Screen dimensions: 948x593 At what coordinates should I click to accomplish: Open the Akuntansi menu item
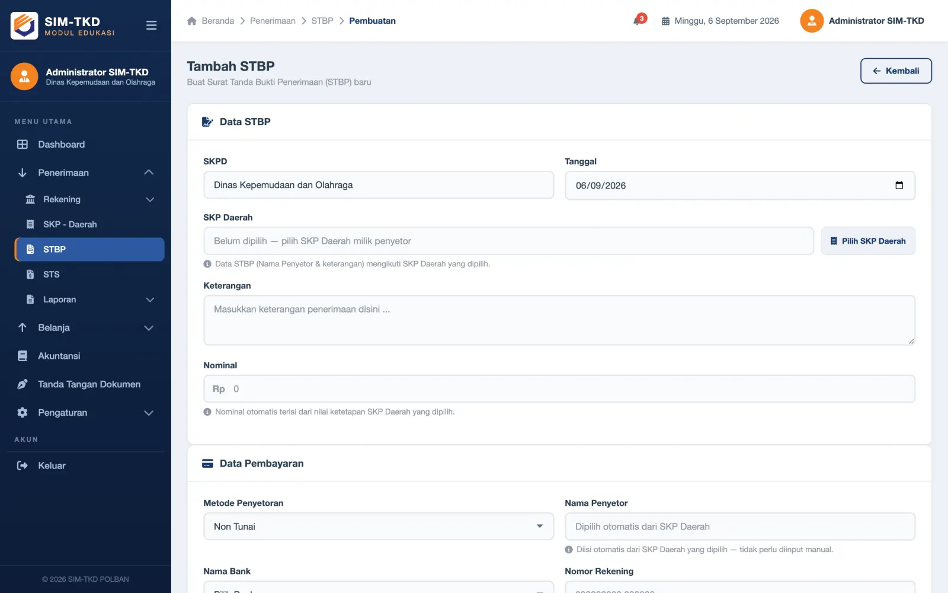click(x=85, y=356)
